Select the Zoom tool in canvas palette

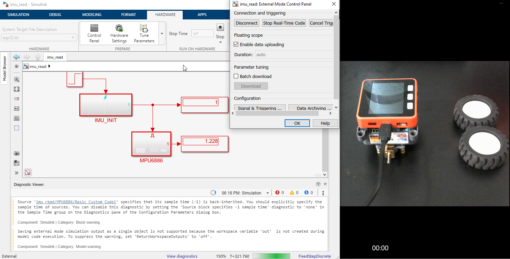(17, 79)
